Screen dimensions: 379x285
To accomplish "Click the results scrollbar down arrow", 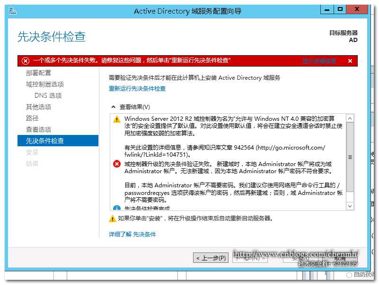I will click(x=350, y=206).
